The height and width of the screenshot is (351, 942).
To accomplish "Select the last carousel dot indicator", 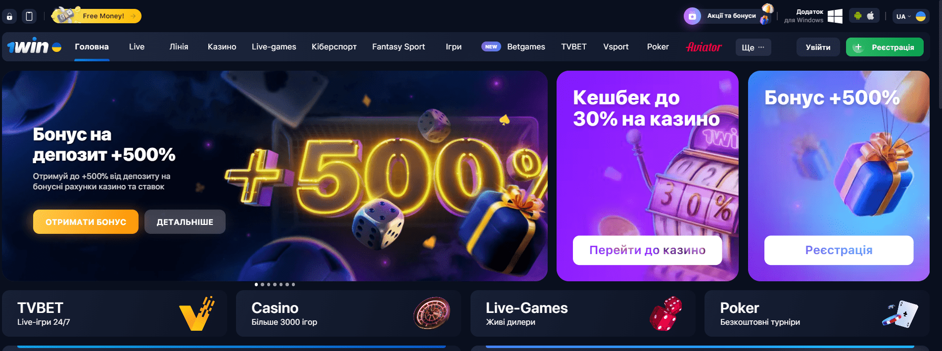I will pos(293,284).
